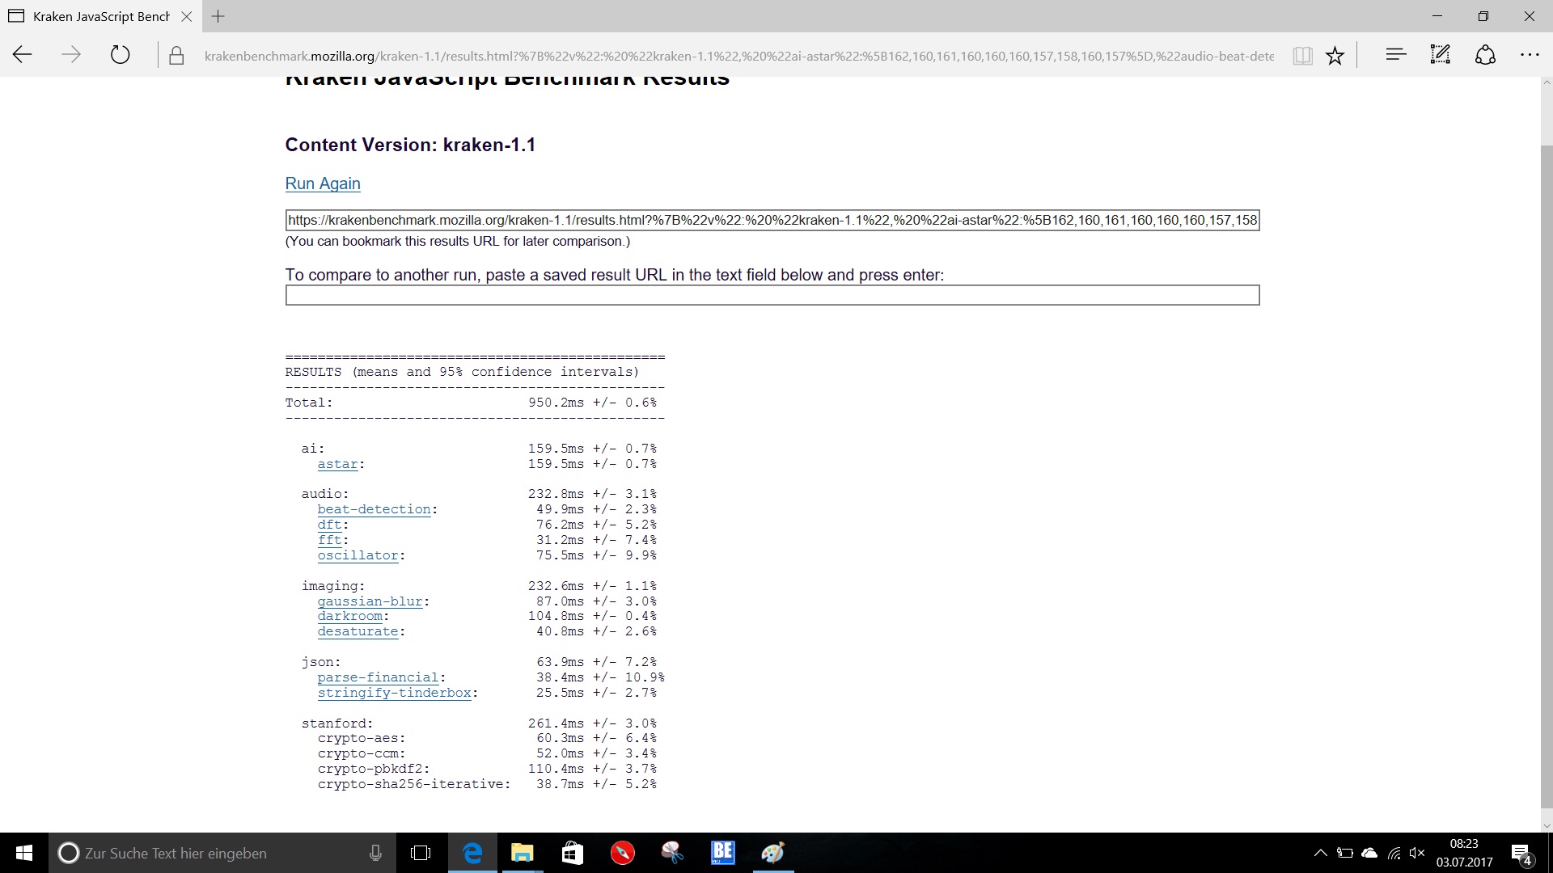Open new tab with plus button
1553x873 pixels.
[218, 16]
